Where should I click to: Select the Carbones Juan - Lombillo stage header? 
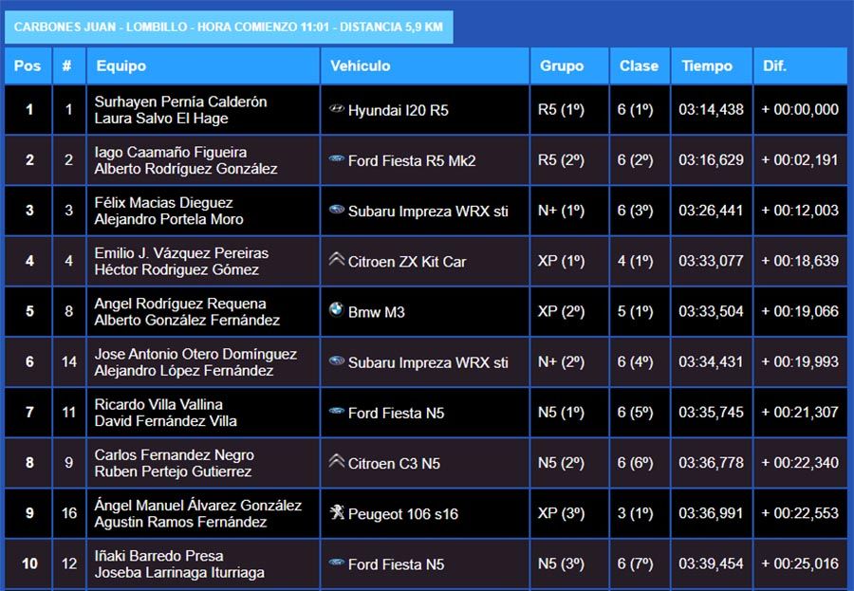tap(229, 27)
